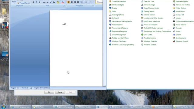
Task: Open Desktop Gadgets in Control Panel
Action: [x=116, y=5]
